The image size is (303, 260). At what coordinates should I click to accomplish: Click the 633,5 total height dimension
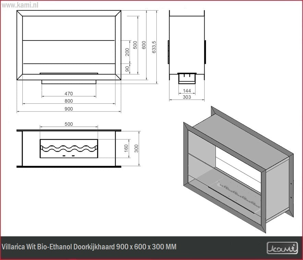(x=154, y=47)
